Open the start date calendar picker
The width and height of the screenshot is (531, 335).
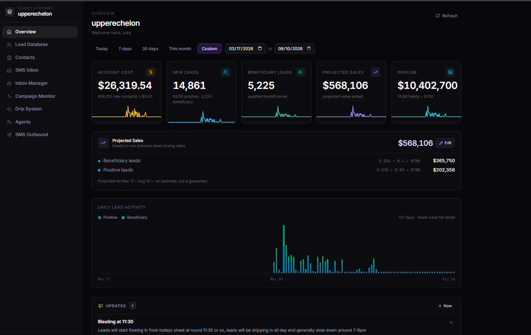click(260, 48)
